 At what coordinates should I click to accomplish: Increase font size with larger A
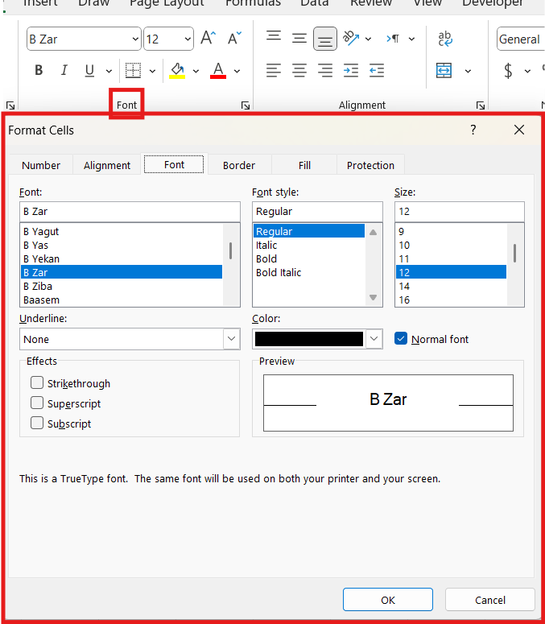(x=208, y=38)
